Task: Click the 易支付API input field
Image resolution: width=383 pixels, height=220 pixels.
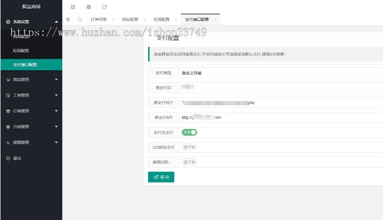Action: pyautogui.click(x=280, y=117)
